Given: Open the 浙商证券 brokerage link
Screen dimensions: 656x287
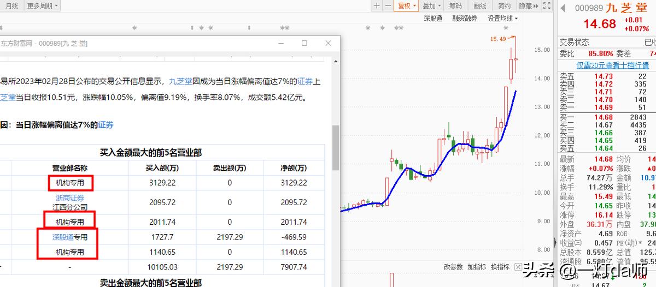Looking at the screenshot, I should pyautogui.click(x=70, y=198).
